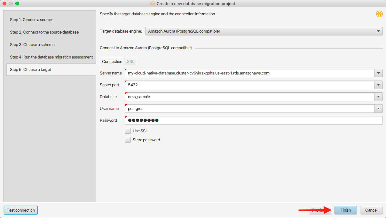Select Step 5. Choose a target

pos(51,70)
